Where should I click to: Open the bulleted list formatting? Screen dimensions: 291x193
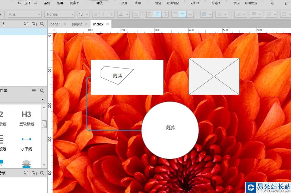[x=136, y=14]
